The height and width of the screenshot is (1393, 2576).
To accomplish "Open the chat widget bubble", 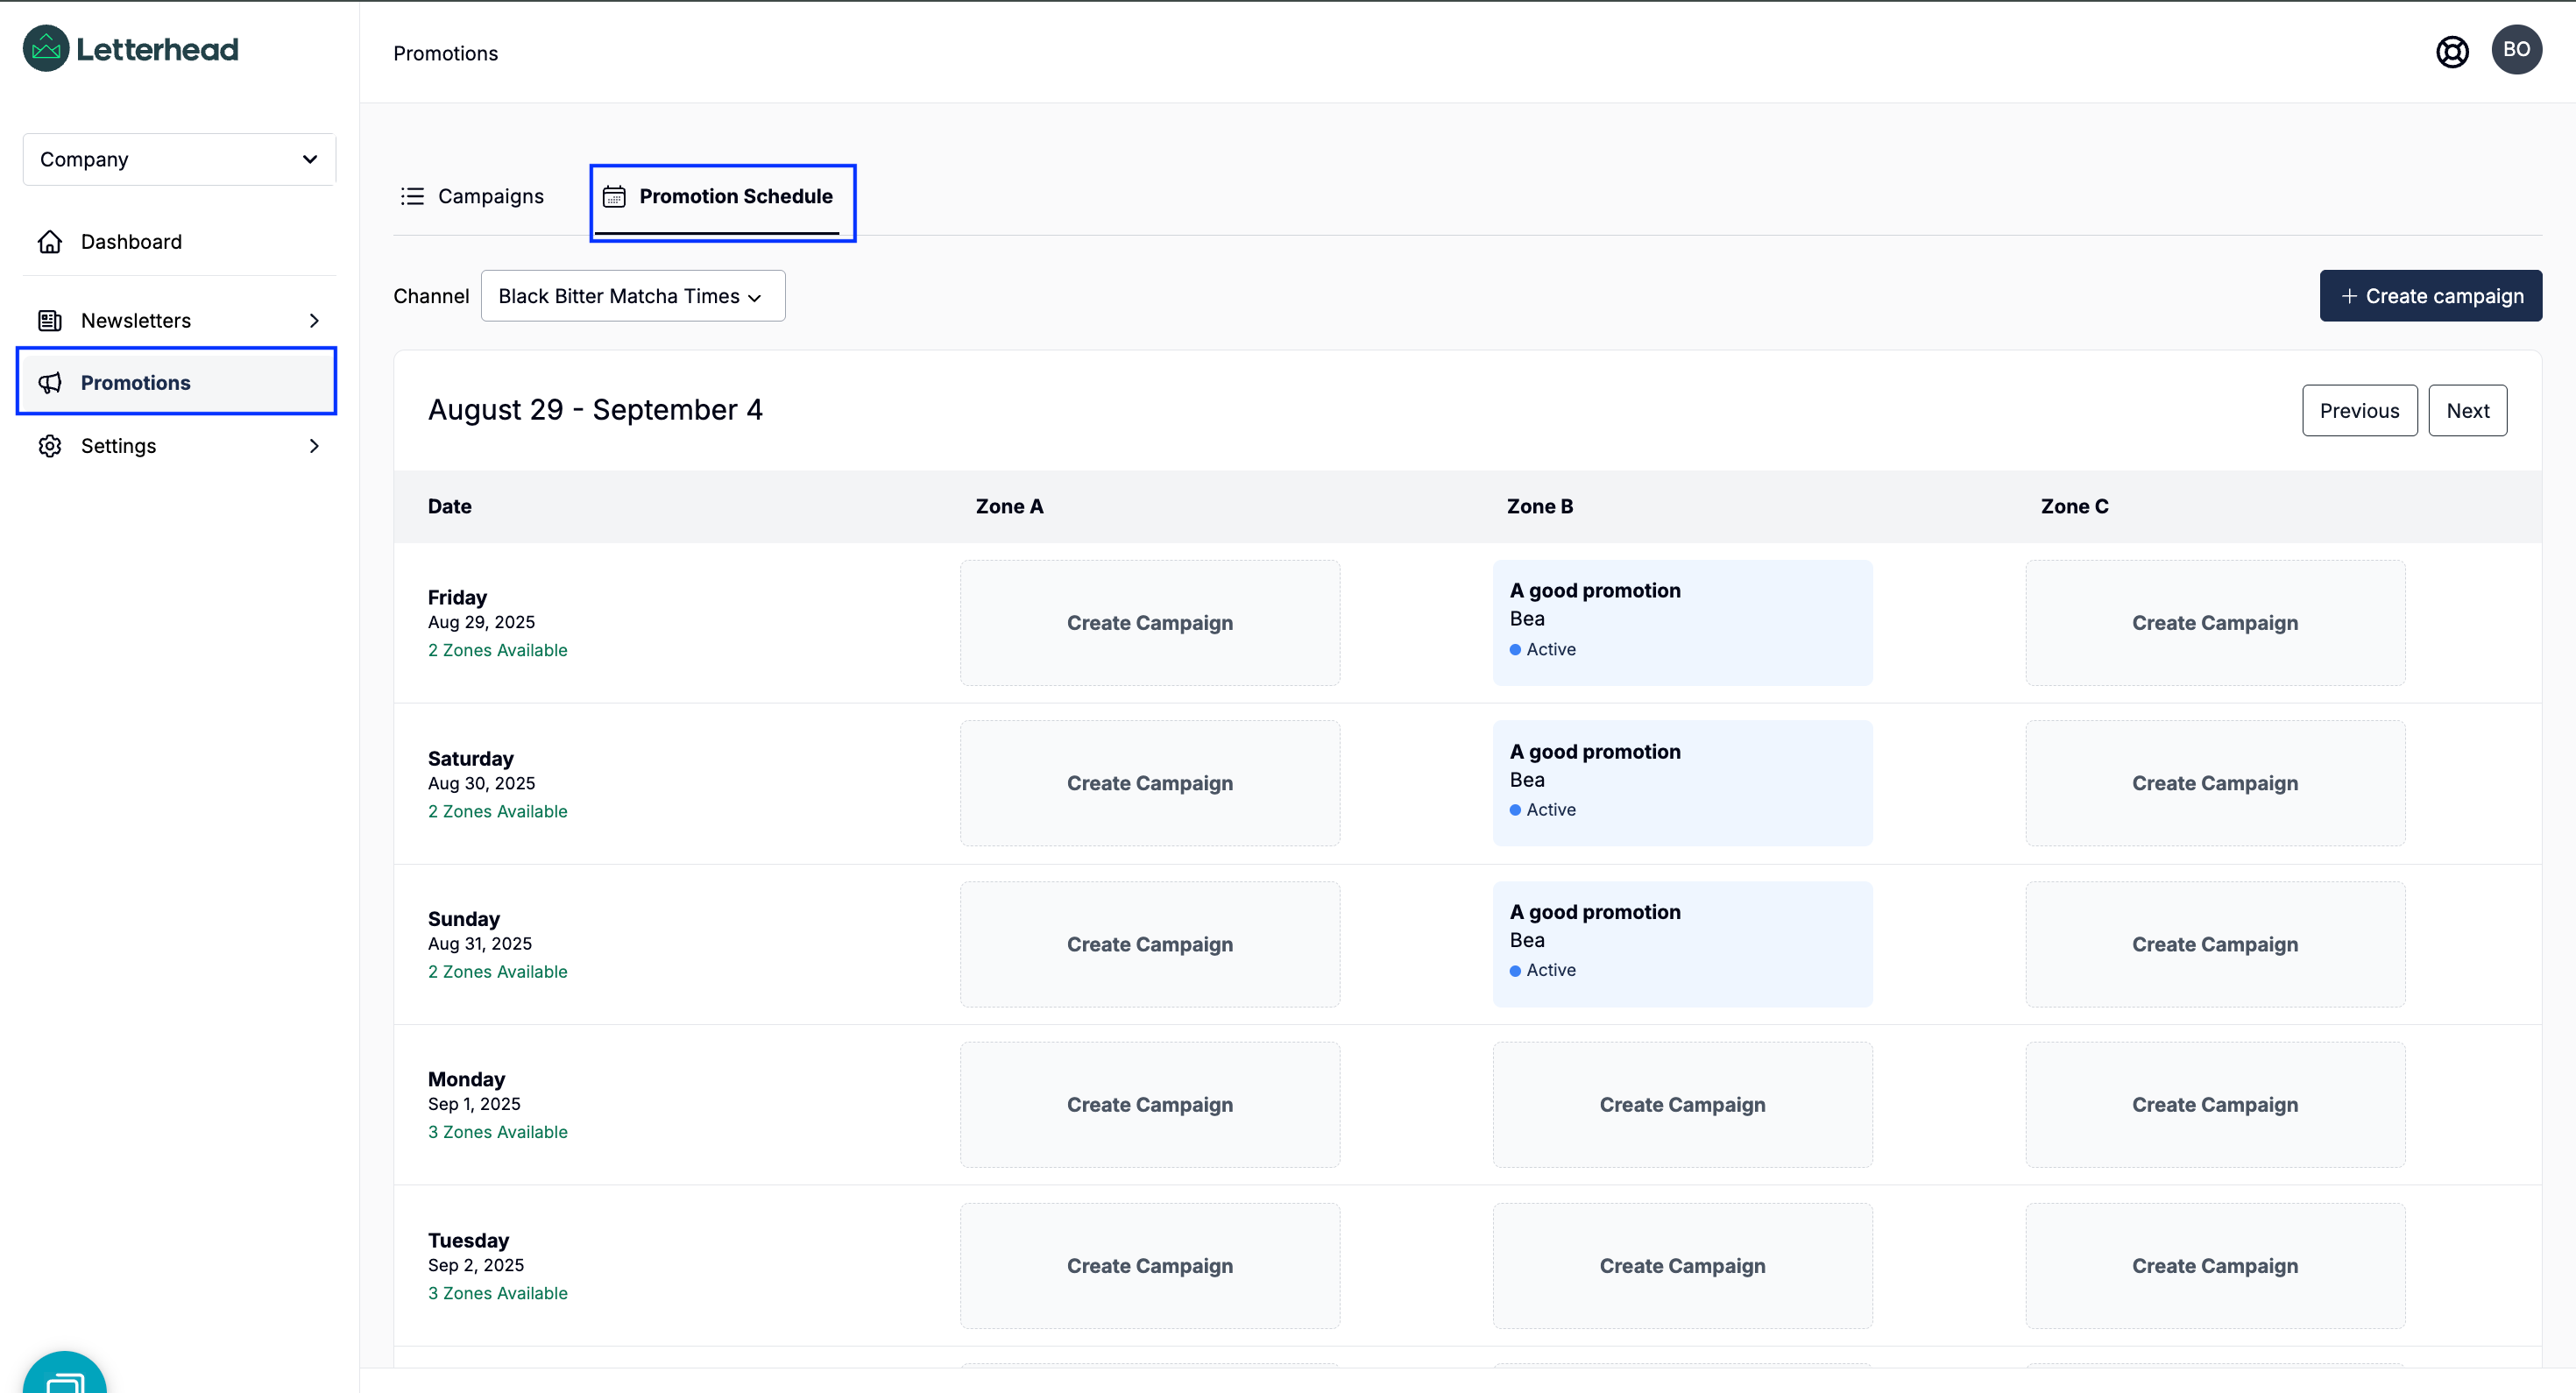I will pos(65,1373).
